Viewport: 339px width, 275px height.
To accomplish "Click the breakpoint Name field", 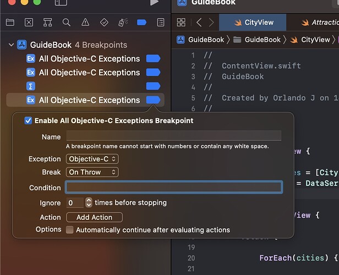I will click(173, 136).
